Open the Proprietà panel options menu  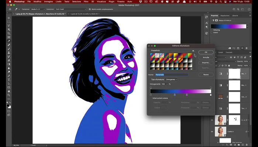tap(250, 16)
